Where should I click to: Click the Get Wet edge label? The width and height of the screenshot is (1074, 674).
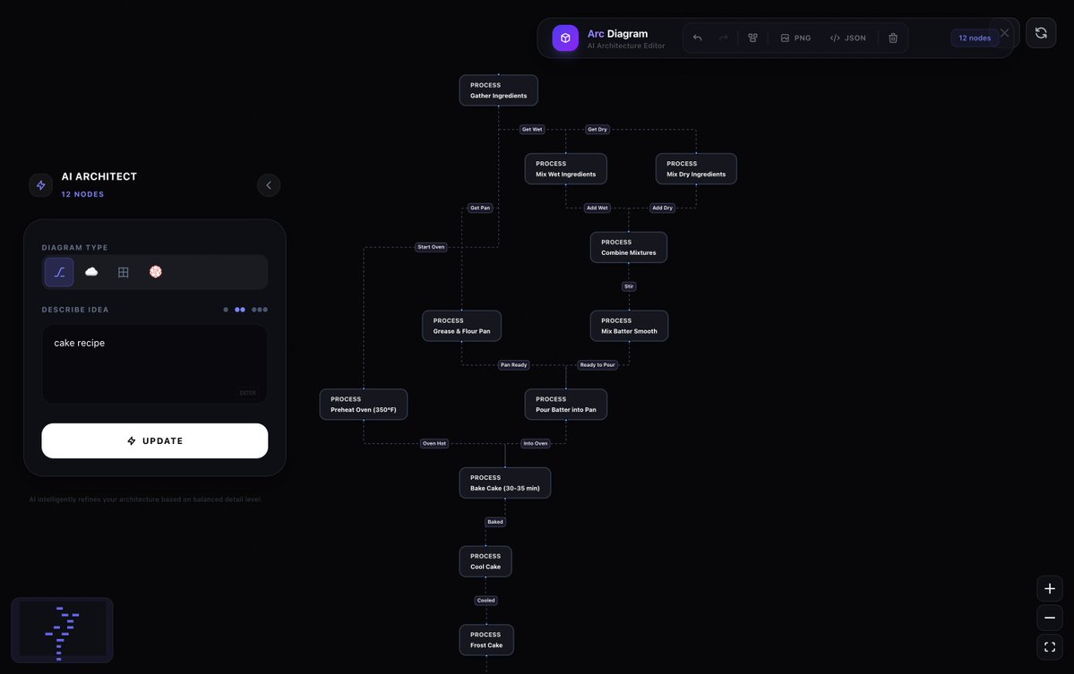tap(532, 129)
